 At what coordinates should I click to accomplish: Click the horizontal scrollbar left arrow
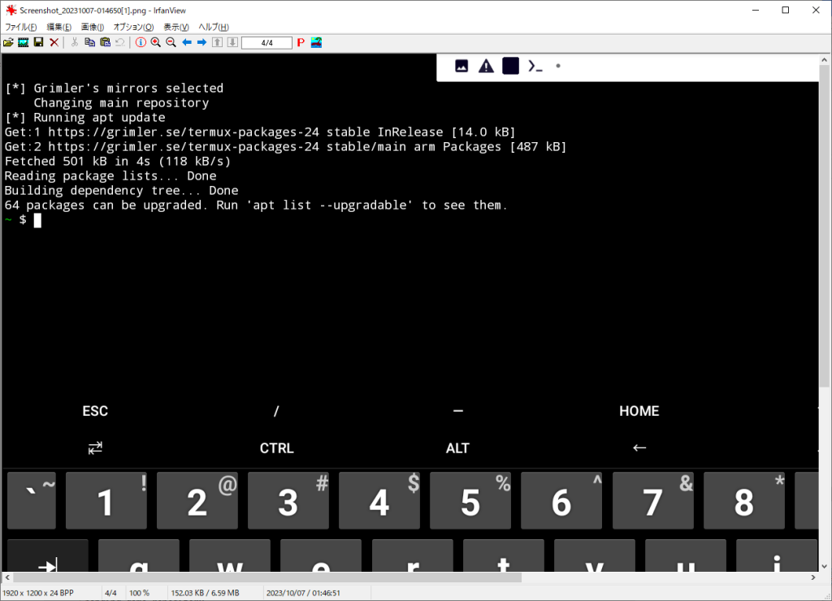tap(7, 577)
